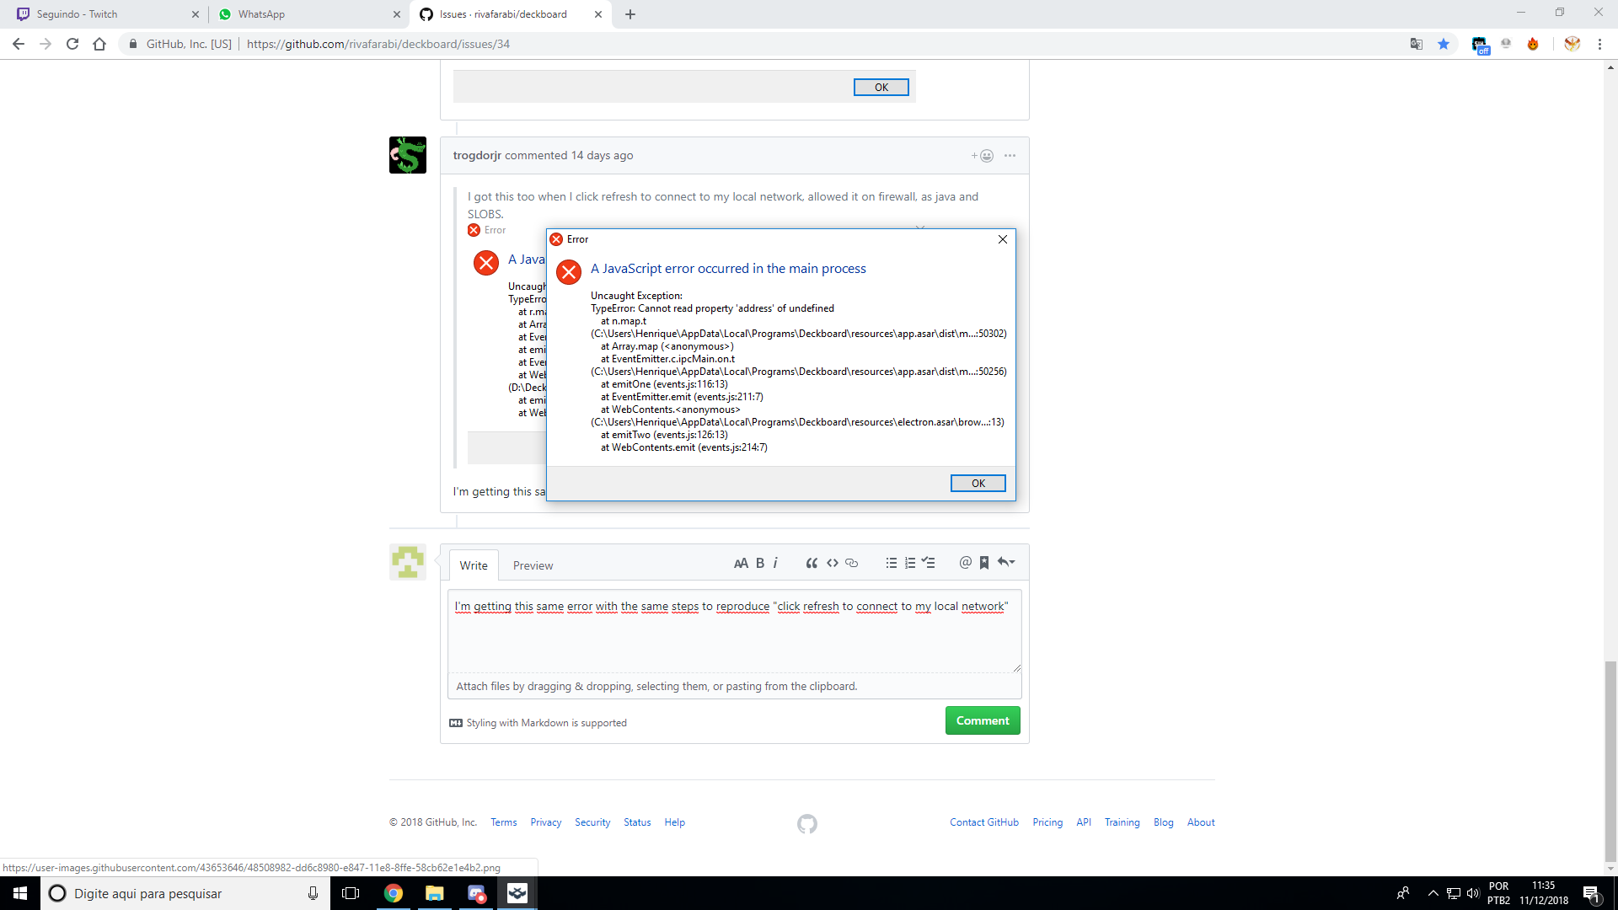Add emoji reaction to trogdorjr's comment
This screenshot has height=910, width=1618.
984,155
